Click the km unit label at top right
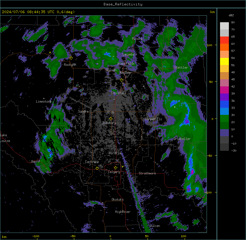 [213, 12]
